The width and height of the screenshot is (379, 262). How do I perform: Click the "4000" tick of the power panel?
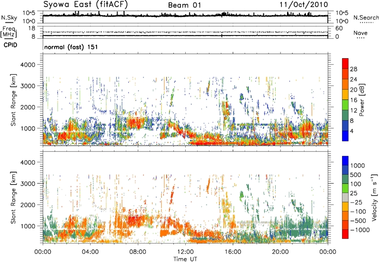point(28,65)
